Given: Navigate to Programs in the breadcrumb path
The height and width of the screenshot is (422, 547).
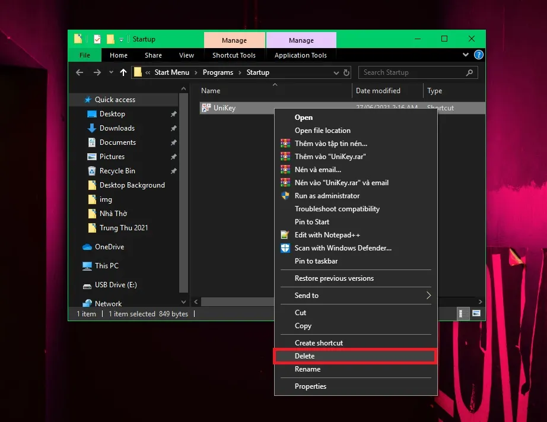Looking at the screenshot, I should 217,72.
